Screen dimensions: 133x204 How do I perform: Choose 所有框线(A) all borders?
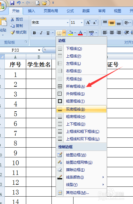(x=81, y=86)
